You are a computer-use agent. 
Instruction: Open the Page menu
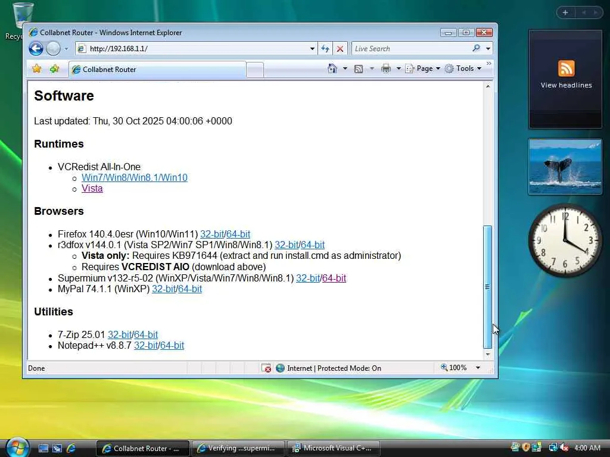pyautogui.click(x=423, y=68)
